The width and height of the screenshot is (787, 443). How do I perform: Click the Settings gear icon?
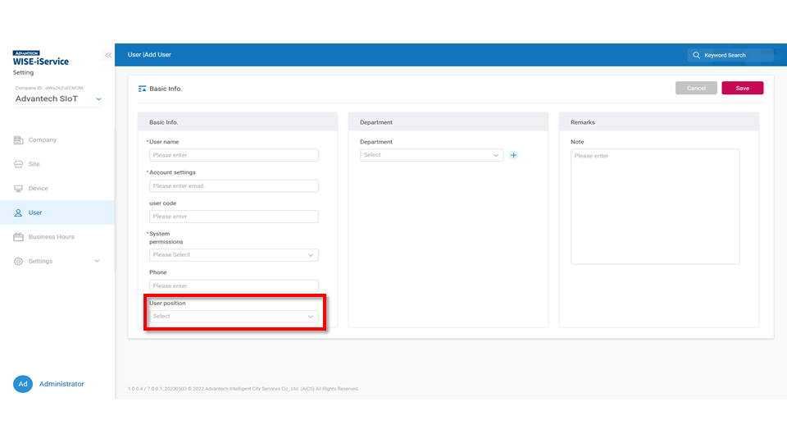[x=19, y=261]
